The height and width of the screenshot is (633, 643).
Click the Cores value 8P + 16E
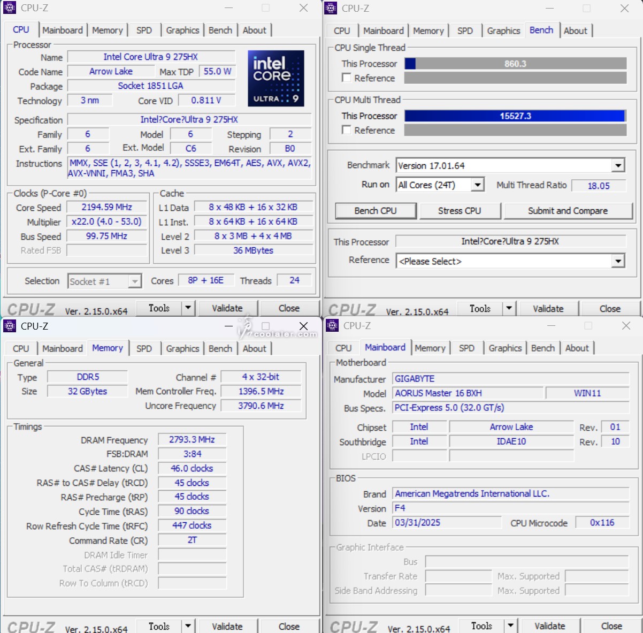coord(205,280)
